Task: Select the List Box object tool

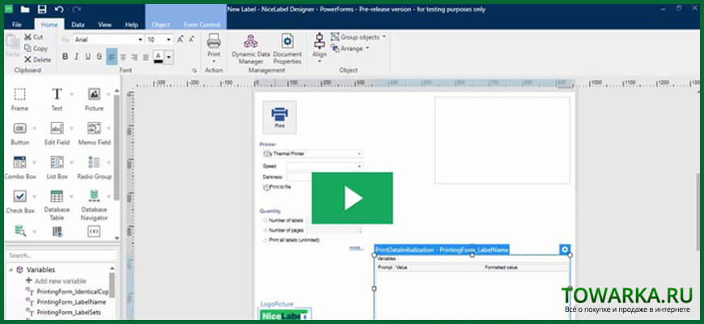Action: (57, 168)
